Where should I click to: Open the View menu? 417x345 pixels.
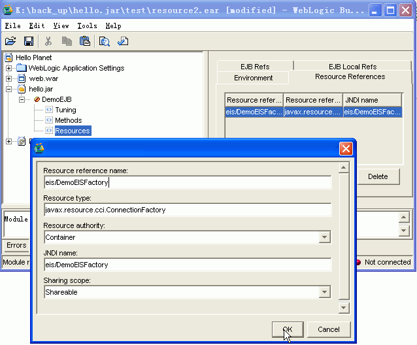[x=61, y=25]
